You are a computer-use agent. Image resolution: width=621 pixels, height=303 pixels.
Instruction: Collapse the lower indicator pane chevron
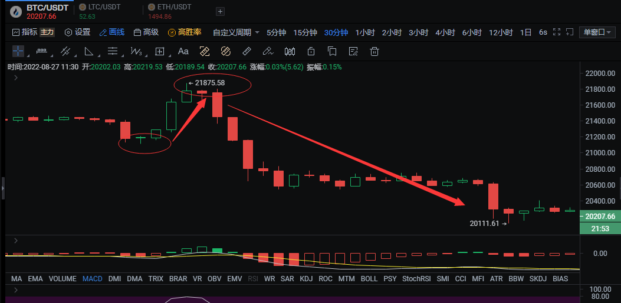[x=16, y=290]
